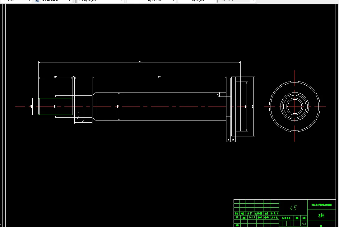
Task: Select the topmost overall length dimension line
Action: [139, 63]
